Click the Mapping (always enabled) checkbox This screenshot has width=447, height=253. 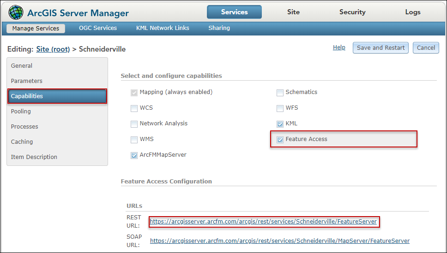pyautogui.click(x=134, y=93)
